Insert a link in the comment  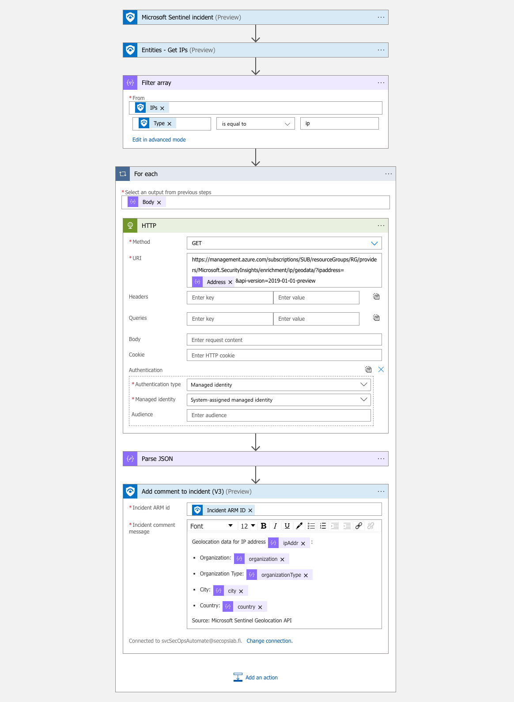click(359, 526)
